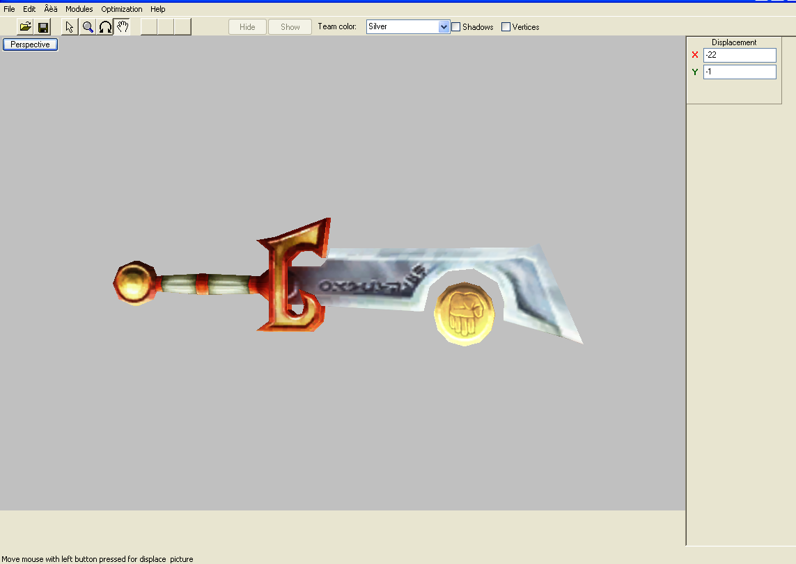Click the Save floppy disk icon
The width and height of the screenshot is (796, 564).
click(x=43, y=27)
